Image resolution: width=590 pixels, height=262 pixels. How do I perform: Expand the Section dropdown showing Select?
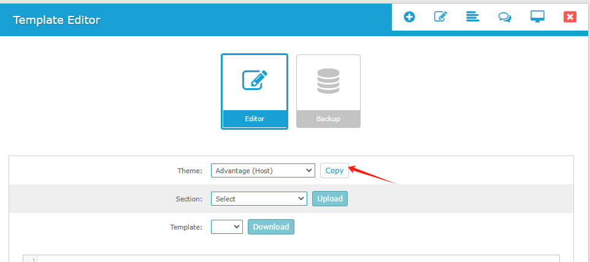[x=259, y=199]
